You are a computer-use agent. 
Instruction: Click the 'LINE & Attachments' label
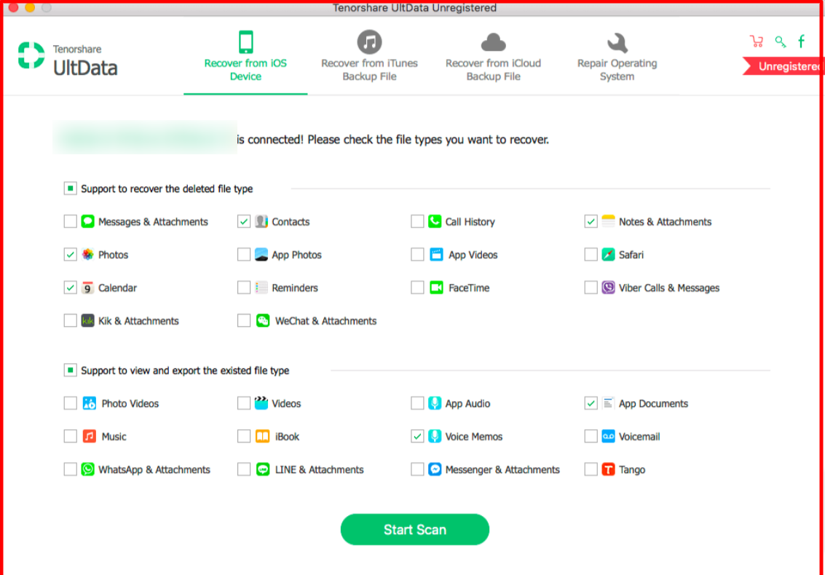(x=320, y=469)
